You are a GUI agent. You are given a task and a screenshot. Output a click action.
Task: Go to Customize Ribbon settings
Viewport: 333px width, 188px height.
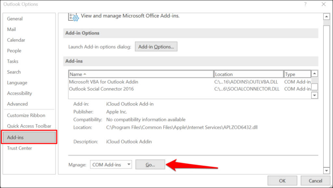point(26,115)
